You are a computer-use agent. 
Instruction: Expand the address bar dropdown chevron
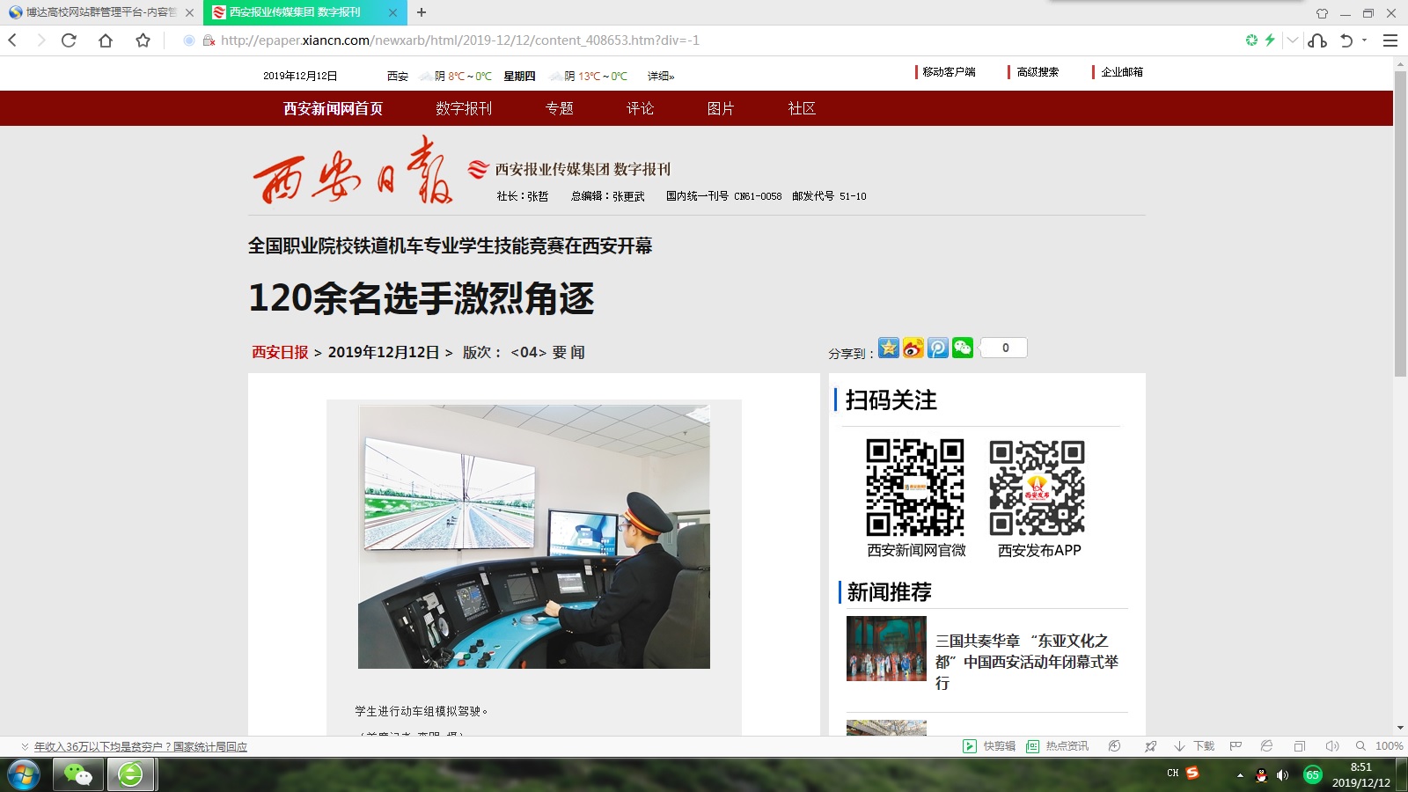click(x=1292, y=40)
